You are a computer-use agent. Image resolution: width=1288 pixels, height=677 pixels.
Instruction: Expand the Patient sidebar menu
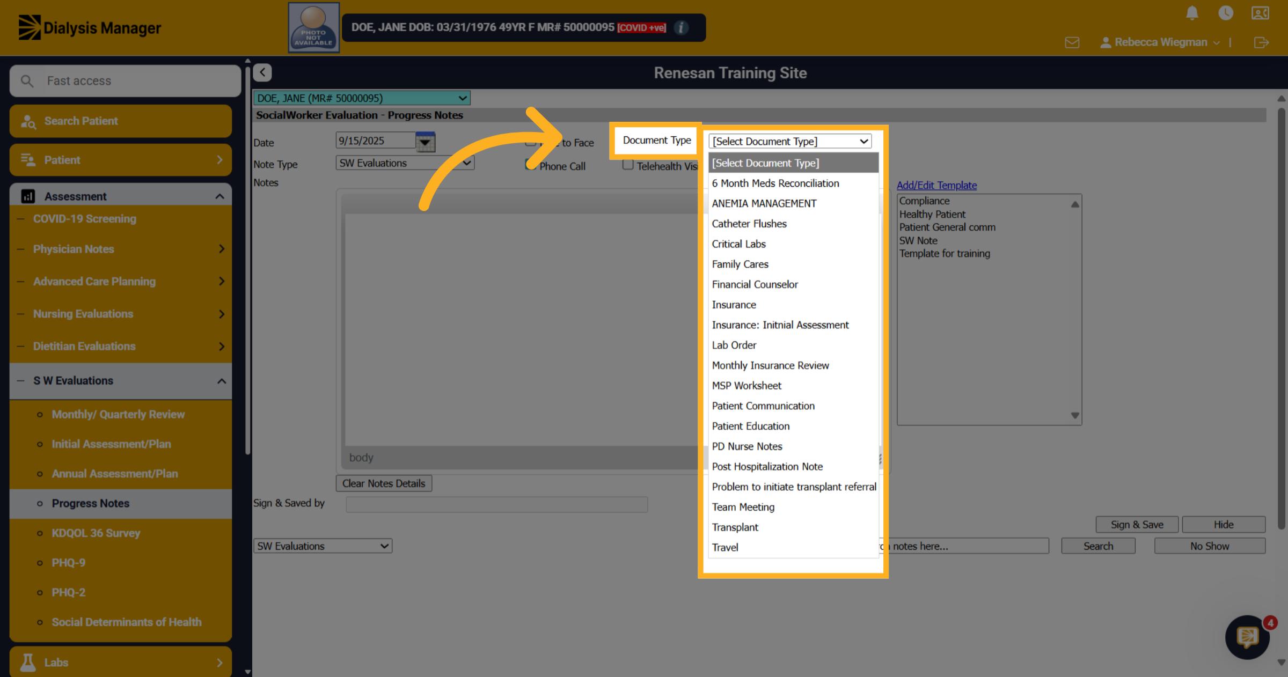point(121,160)
